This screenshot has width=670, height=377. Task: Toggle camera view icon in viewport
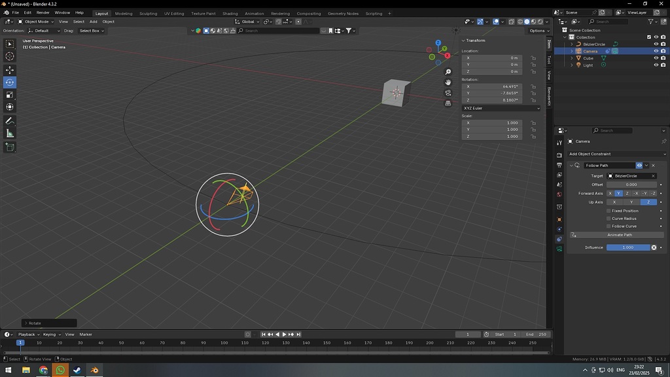(448, 93)
